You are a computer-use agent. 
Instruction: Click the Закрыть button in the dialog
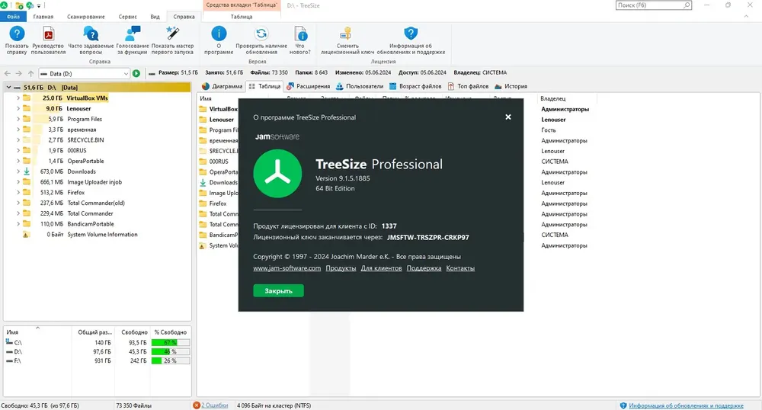278,290
